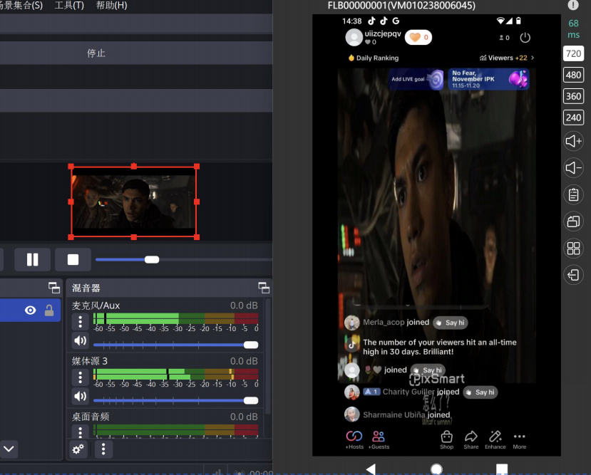Viewport: 591px width, 475px height.
Task: End the TikTok LIVE with power icon
Action: 525,38
